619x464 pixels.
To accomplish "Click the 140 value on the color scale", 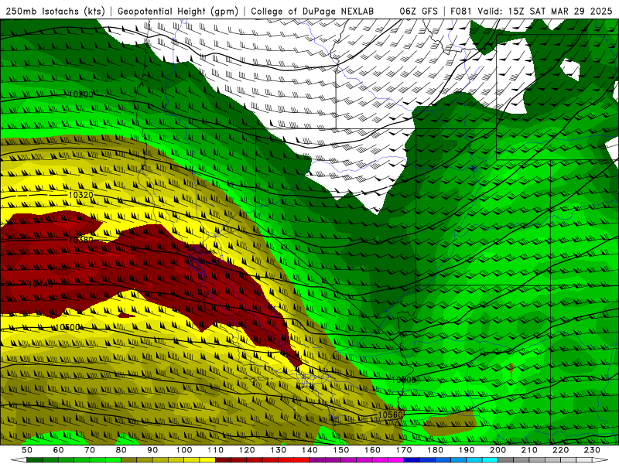I will pyautogui.click(x=309, y=450).
